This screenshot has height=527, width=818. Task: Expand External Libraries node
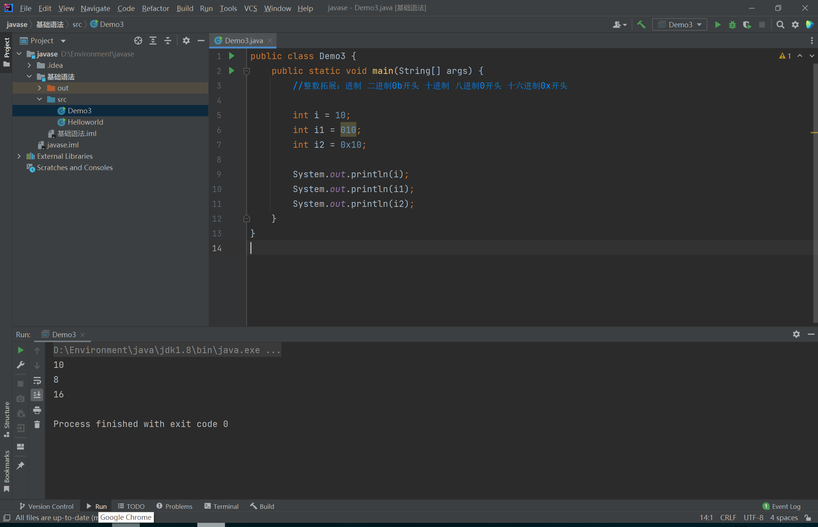pyautogui.click(x=19, y=156)
